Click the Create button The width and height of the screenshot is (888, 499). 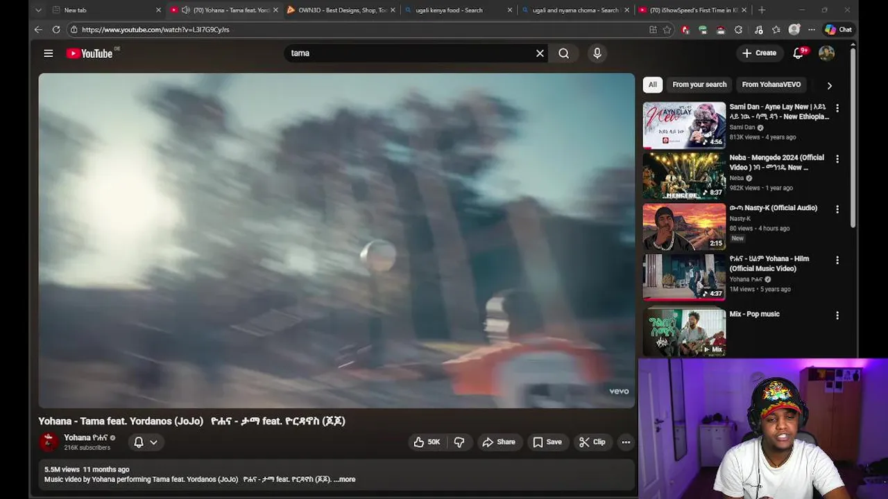click(760, 53)
